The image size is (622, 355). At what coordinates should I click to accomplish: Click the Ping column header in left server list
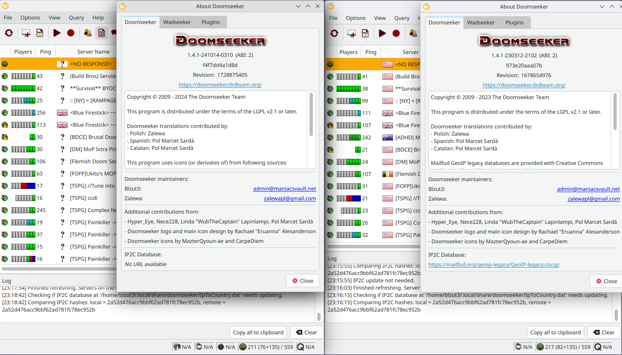[46, 52]
